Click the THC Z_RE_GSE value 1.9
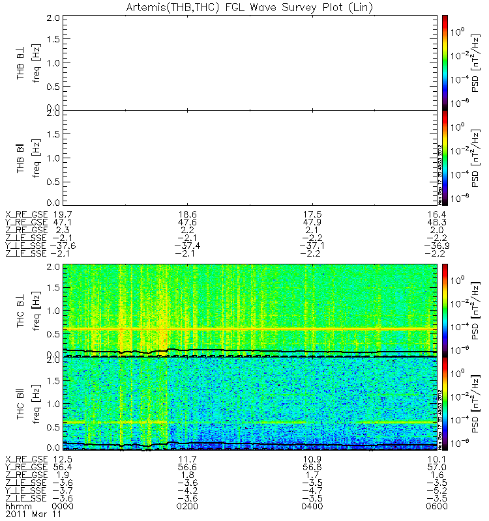 coord(63,475)
